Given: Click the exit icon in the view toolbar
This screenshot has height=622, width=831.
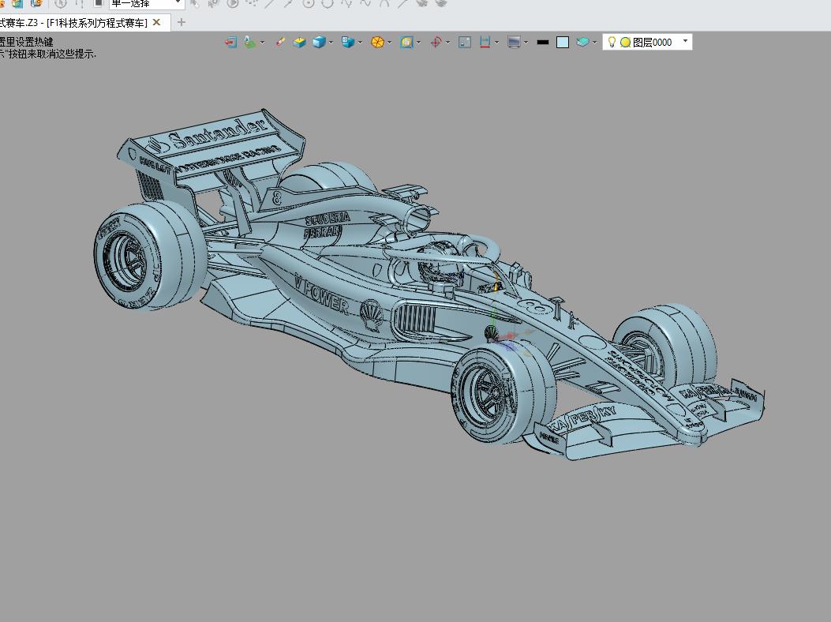Looking at the screenshot, I should 230,42.
